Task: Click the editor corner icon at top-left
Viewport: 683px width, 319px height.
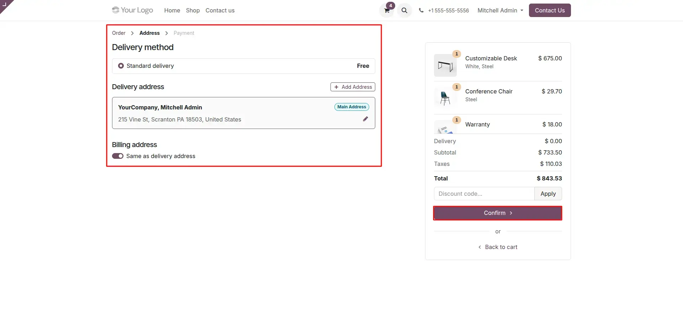Action: click(x=5, y=5)
